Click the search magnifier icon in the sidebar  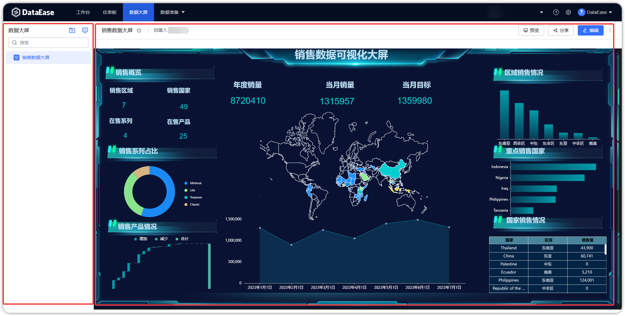(x=14, y=42)
